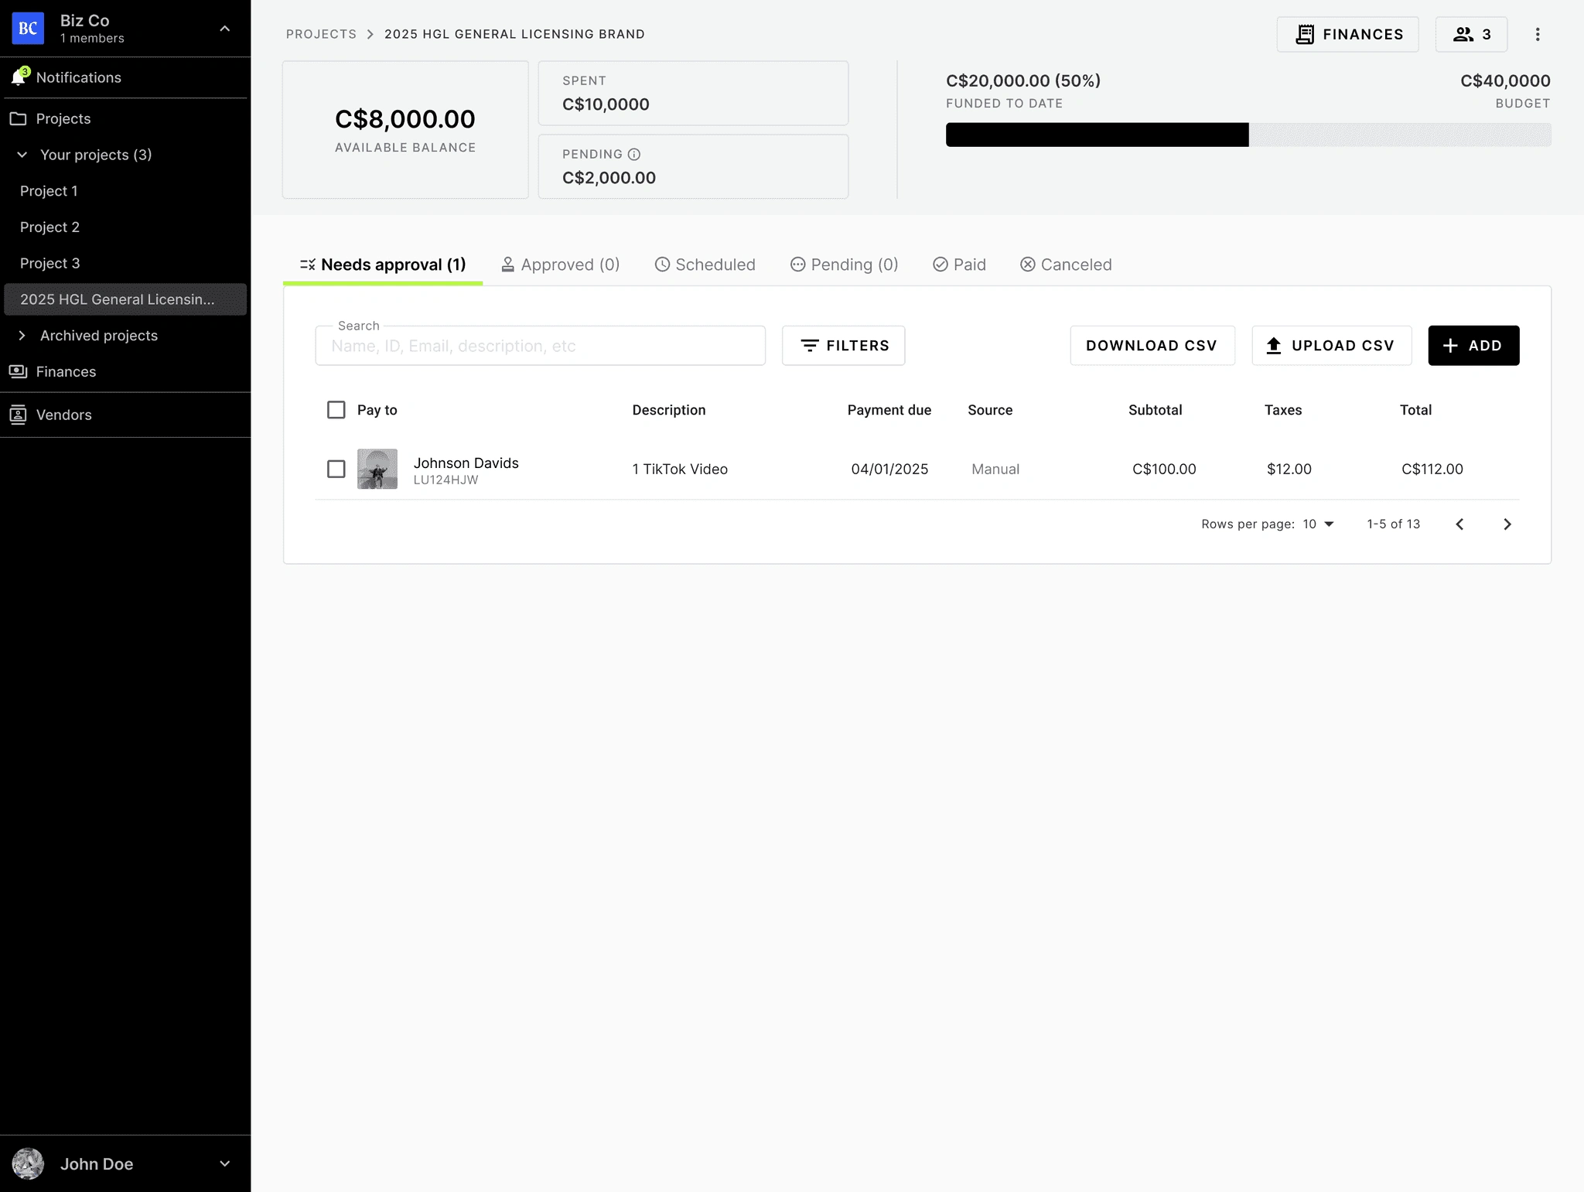Viewport: 1584px width, 1192px height.
Task: Switch to the Scheduled tab
Action: [705, 265]
